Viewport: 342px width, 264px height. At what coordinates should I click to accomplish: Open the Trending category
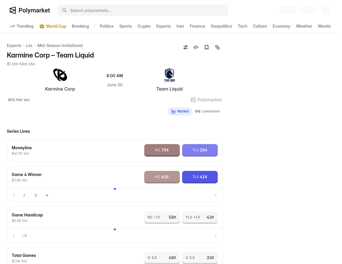[x=22, y=26]
